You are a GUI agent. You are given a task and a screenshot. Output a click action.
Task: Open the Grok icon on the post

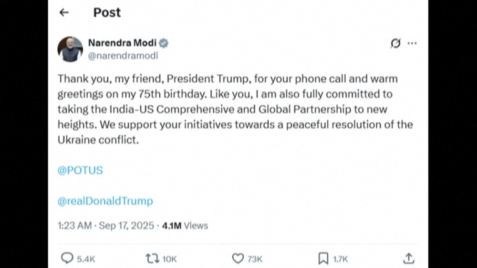395,43
